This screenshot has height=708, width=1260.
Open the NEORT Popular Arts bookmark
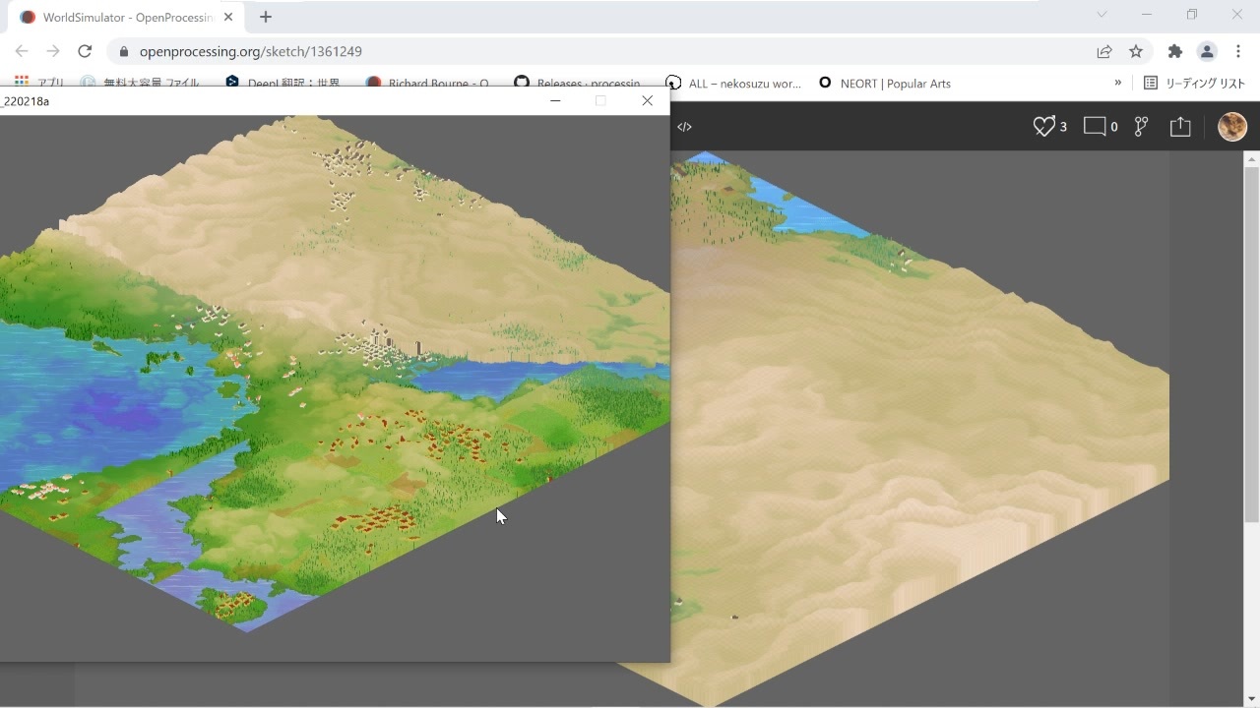[884, 84]
